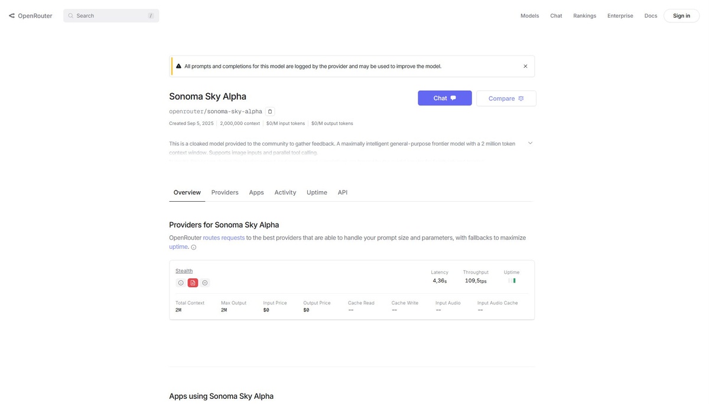Click the OpenRouter logo
Screen dimensions: 709x404
(31, 16)
